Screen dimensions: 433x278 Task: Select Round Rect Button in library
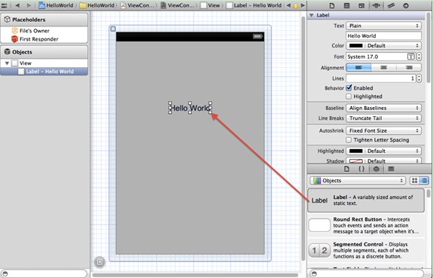[x=366, y=225]
